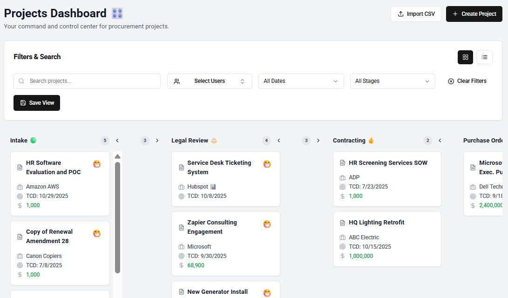Click the emoji on Copy of Renewal Amendment card

(97, 233)
